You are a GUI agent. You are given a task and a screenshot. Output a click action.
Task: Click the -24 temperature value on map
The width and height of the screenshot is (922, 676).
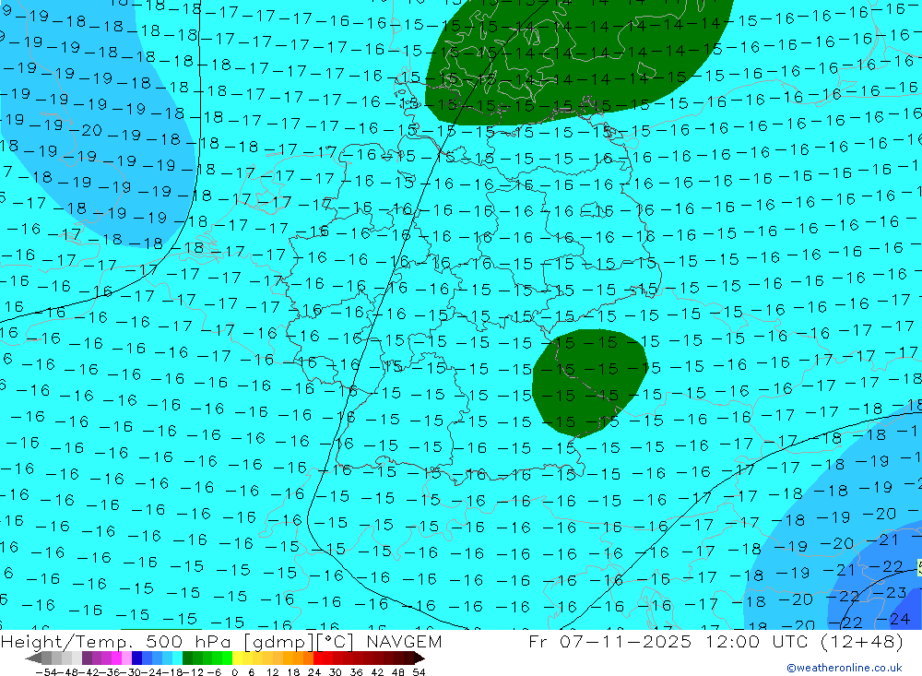coord(893,619)
